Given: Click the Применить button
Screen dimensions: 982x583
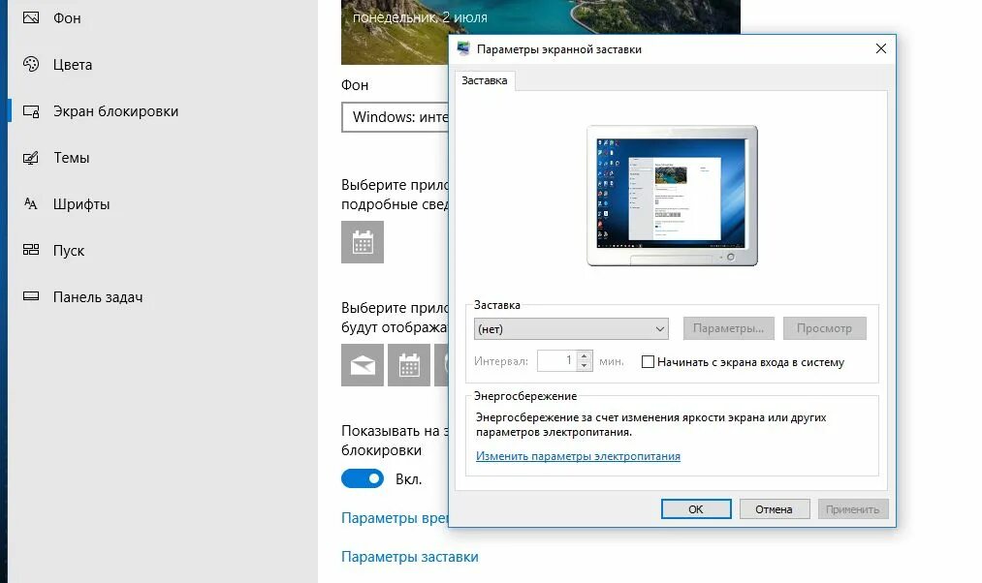Looking at the screenshot, I should click(x=852, y=509).
